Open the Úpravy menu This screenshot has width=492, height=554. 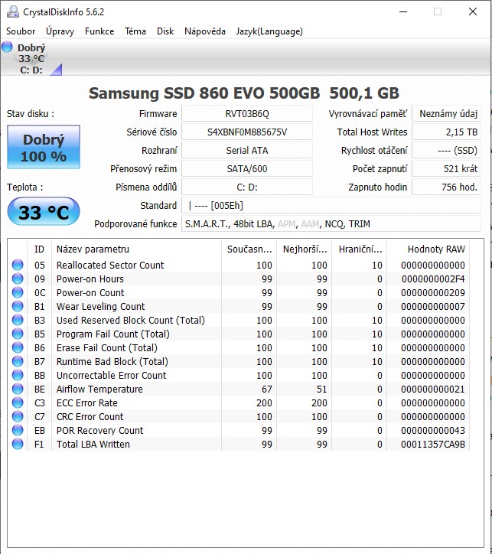coord(60,31)
